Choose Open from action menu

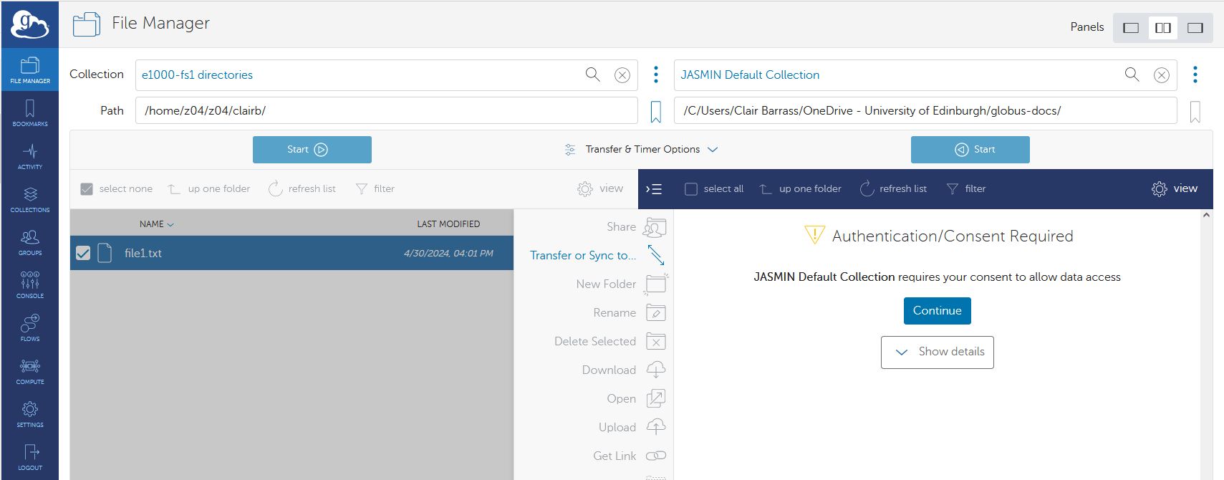click(x=636, y=399)
